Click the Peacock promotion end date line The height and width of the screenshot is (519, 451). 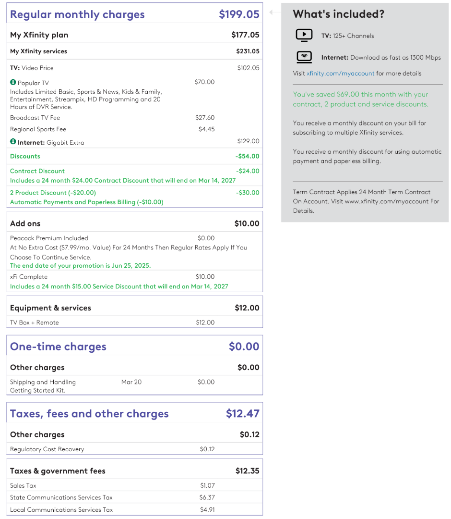[x=80, y=266]
